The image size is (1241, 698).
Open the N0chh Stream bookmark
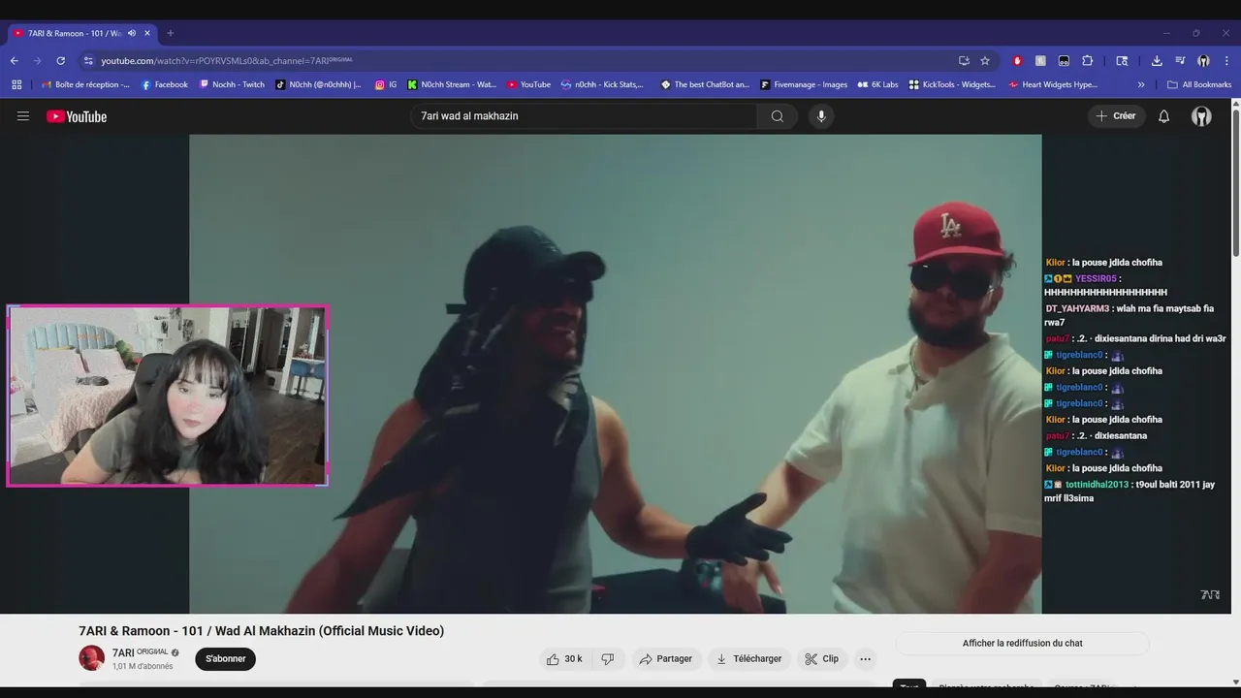452,84
